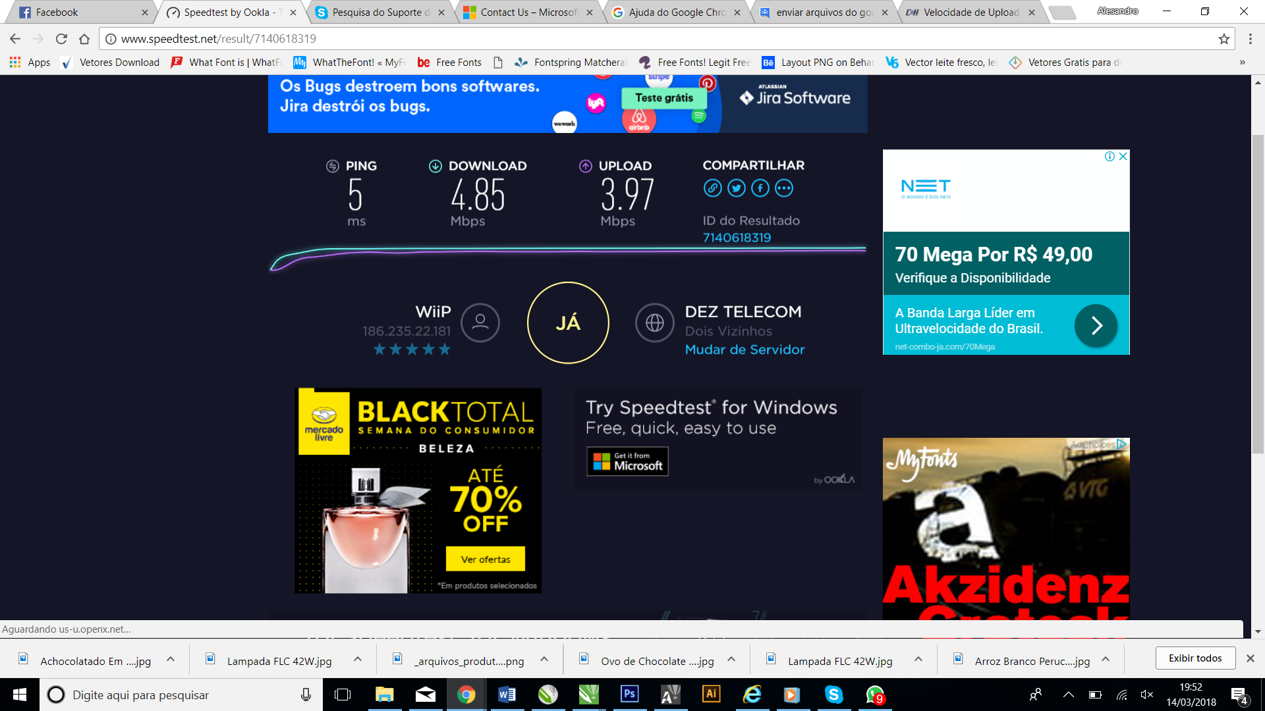
Task: Close the downloads bar
Action: pyautogui.click(x=1250, y=658)
